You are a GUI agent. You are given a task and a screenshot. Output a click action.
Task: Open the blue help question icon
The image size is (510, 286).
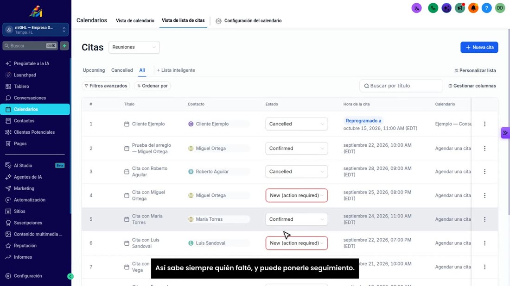(486, 8)
